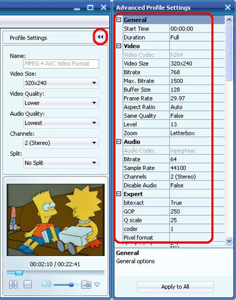Click the Expert section header
The width and height of the screenshot is (236, 300).
(x=173, y=194)
